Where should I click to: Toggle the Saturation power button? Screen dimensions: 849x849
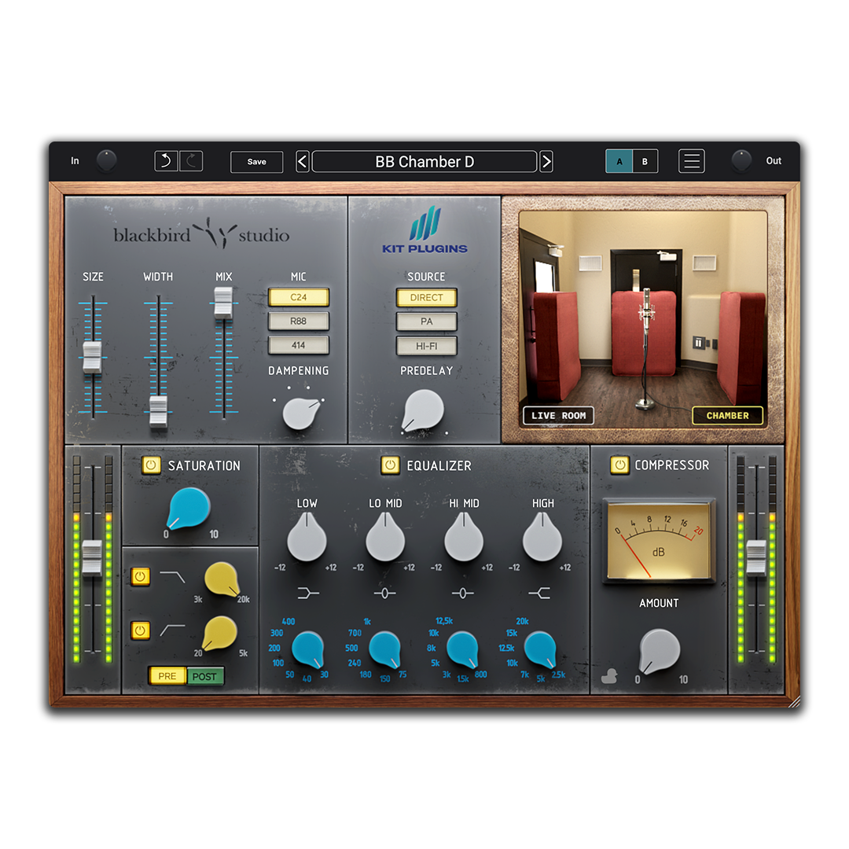(151, 465)
